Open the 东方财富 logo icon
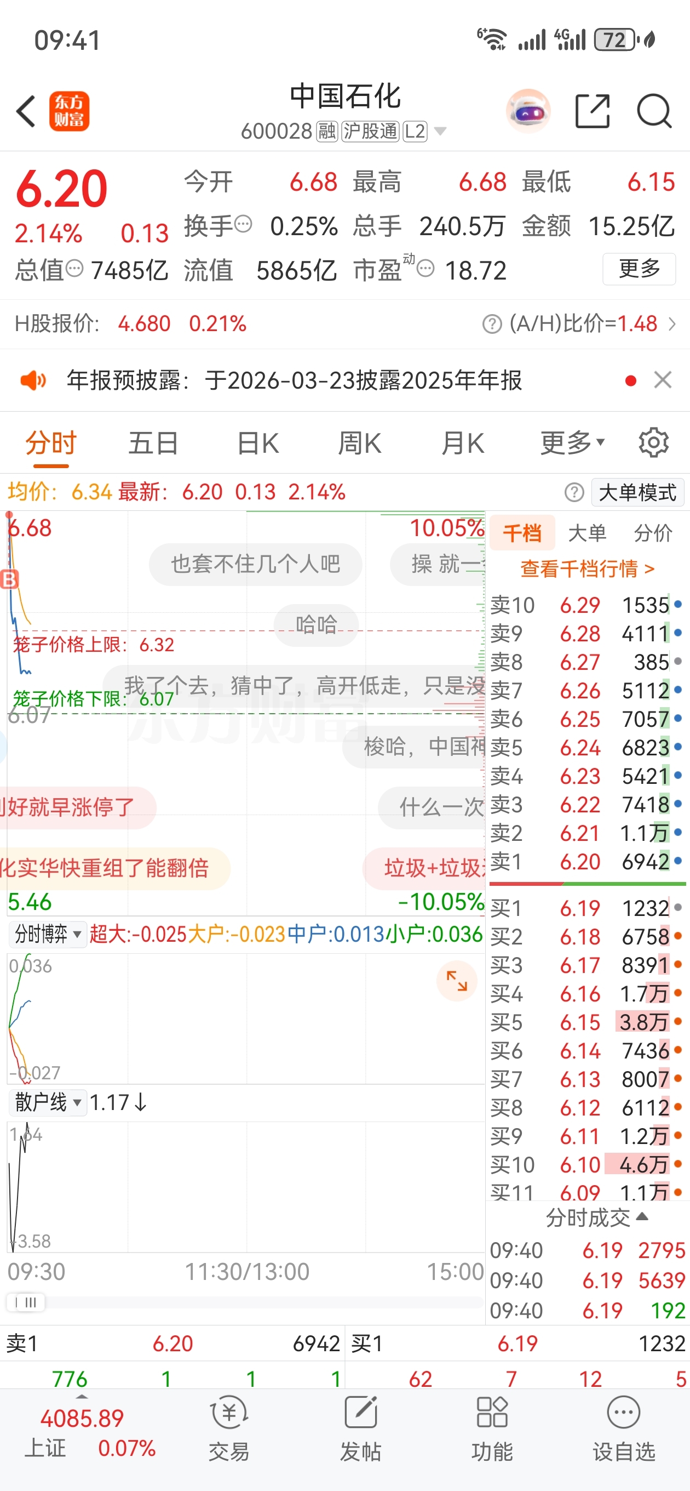The height and width of the screenshot is (1491, 690). tap(69, 111)
